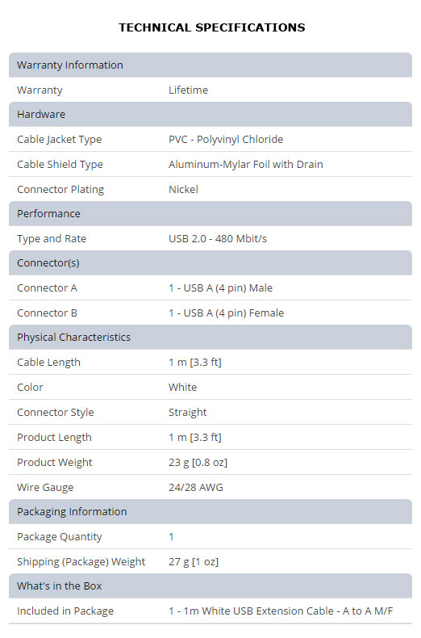The width and height of the screenshot is (421, 638).
Task: Select the Warranty Information section header
Action: [210, 65]
